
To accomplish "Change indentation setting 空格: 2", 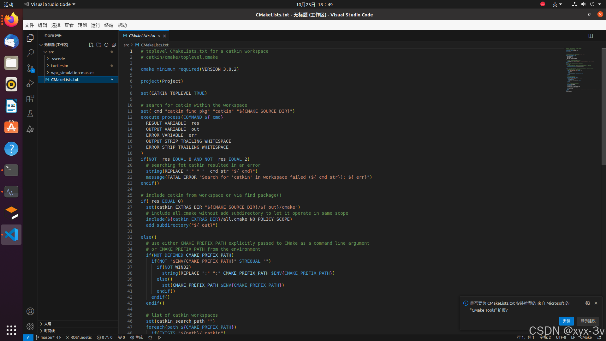I will coord(545,338).
